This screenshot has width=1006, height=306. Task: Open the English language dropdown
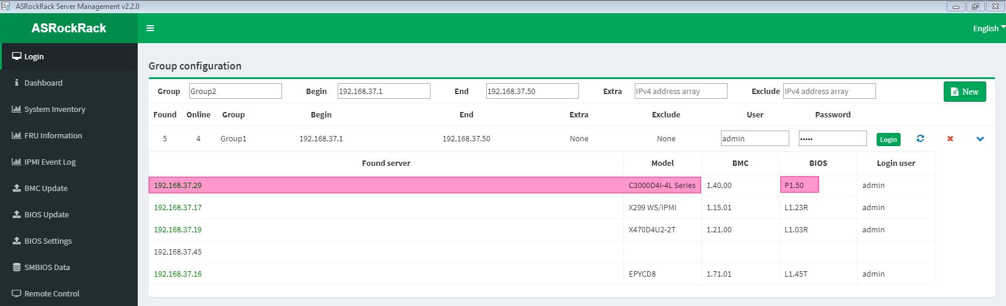click(x=989, y=28)
